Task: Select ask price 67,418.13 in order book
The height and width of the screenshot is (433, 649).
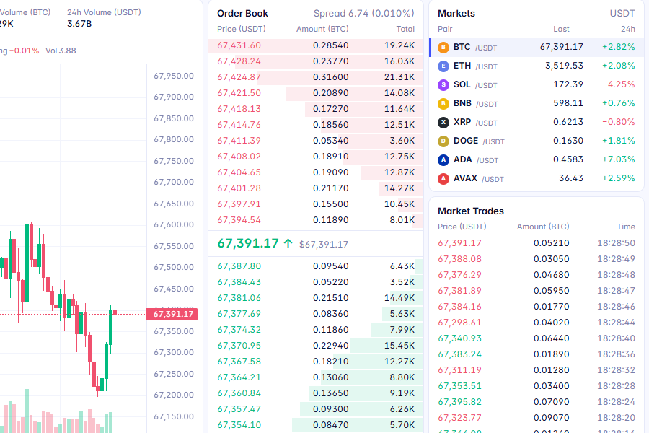Action: click(239, 108)
